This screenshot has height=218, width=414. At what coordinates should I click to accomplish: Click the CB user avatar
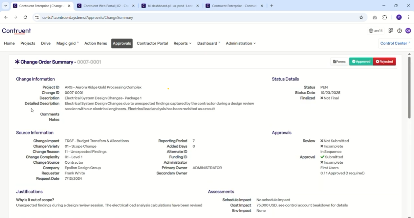[x=408, y=31]
